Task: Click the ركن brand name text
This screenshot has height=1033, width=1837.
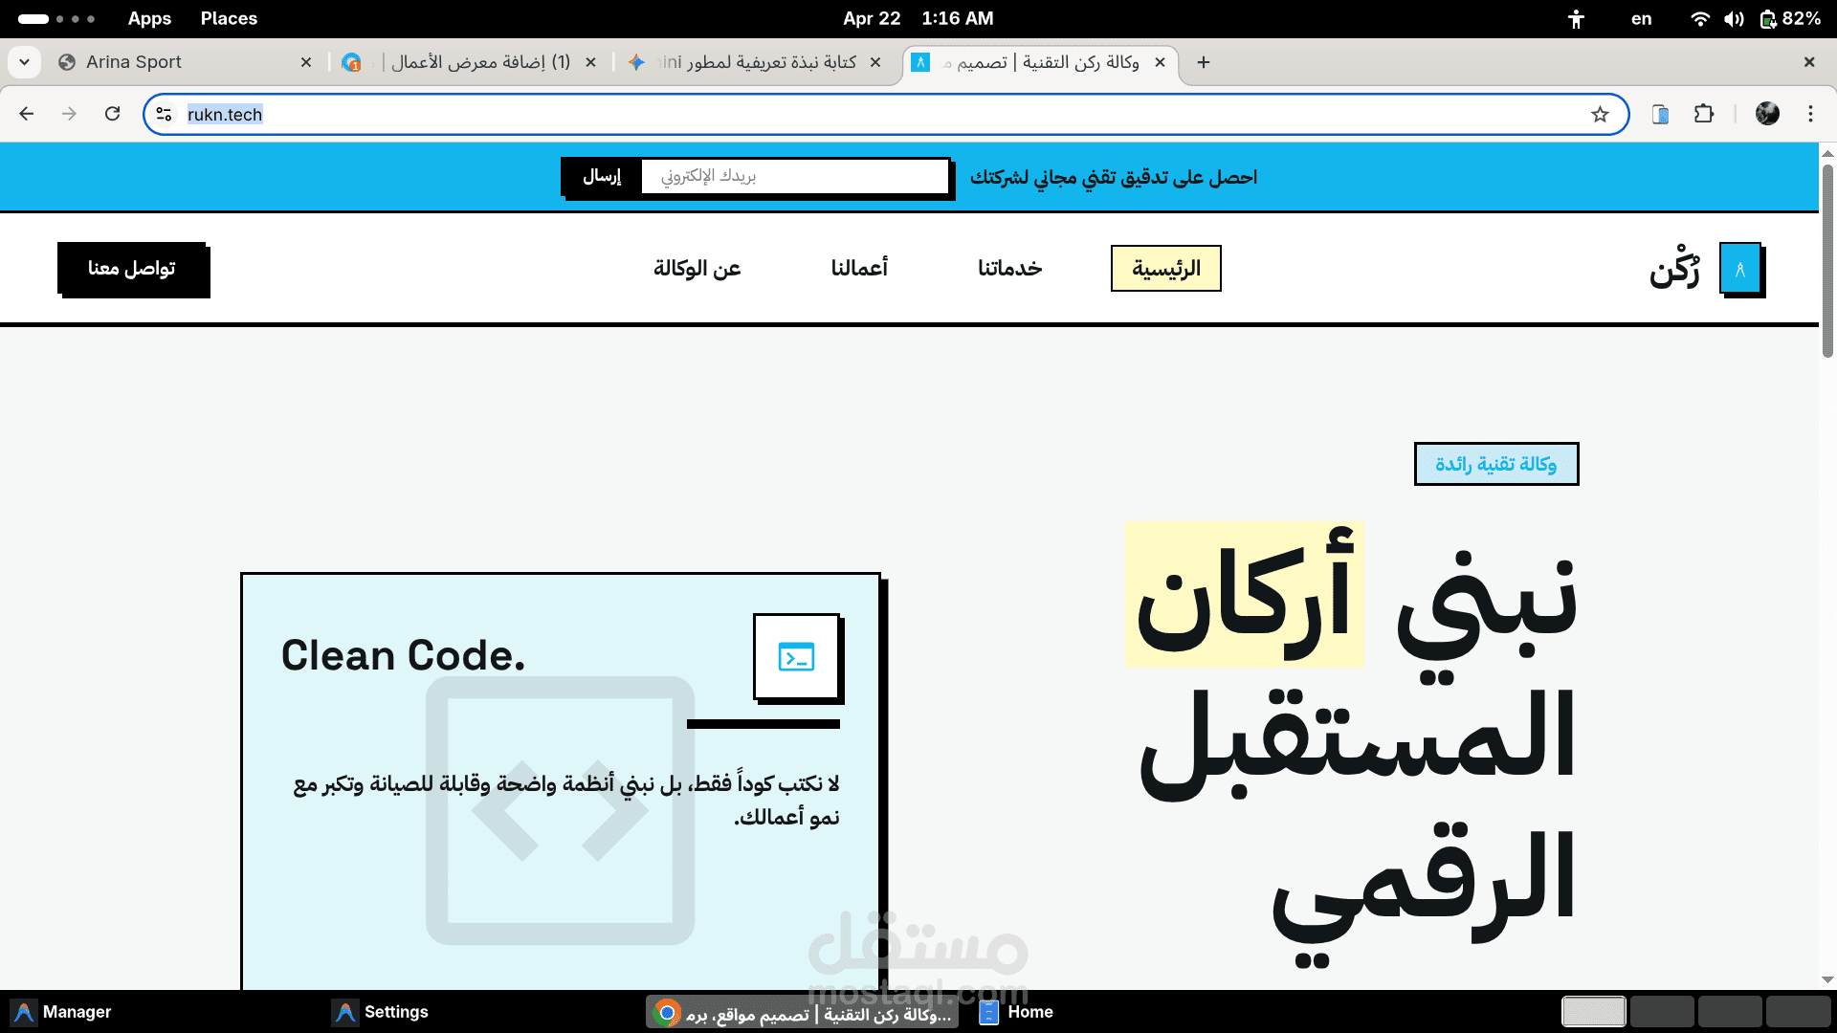Action: click(1674, 268)
